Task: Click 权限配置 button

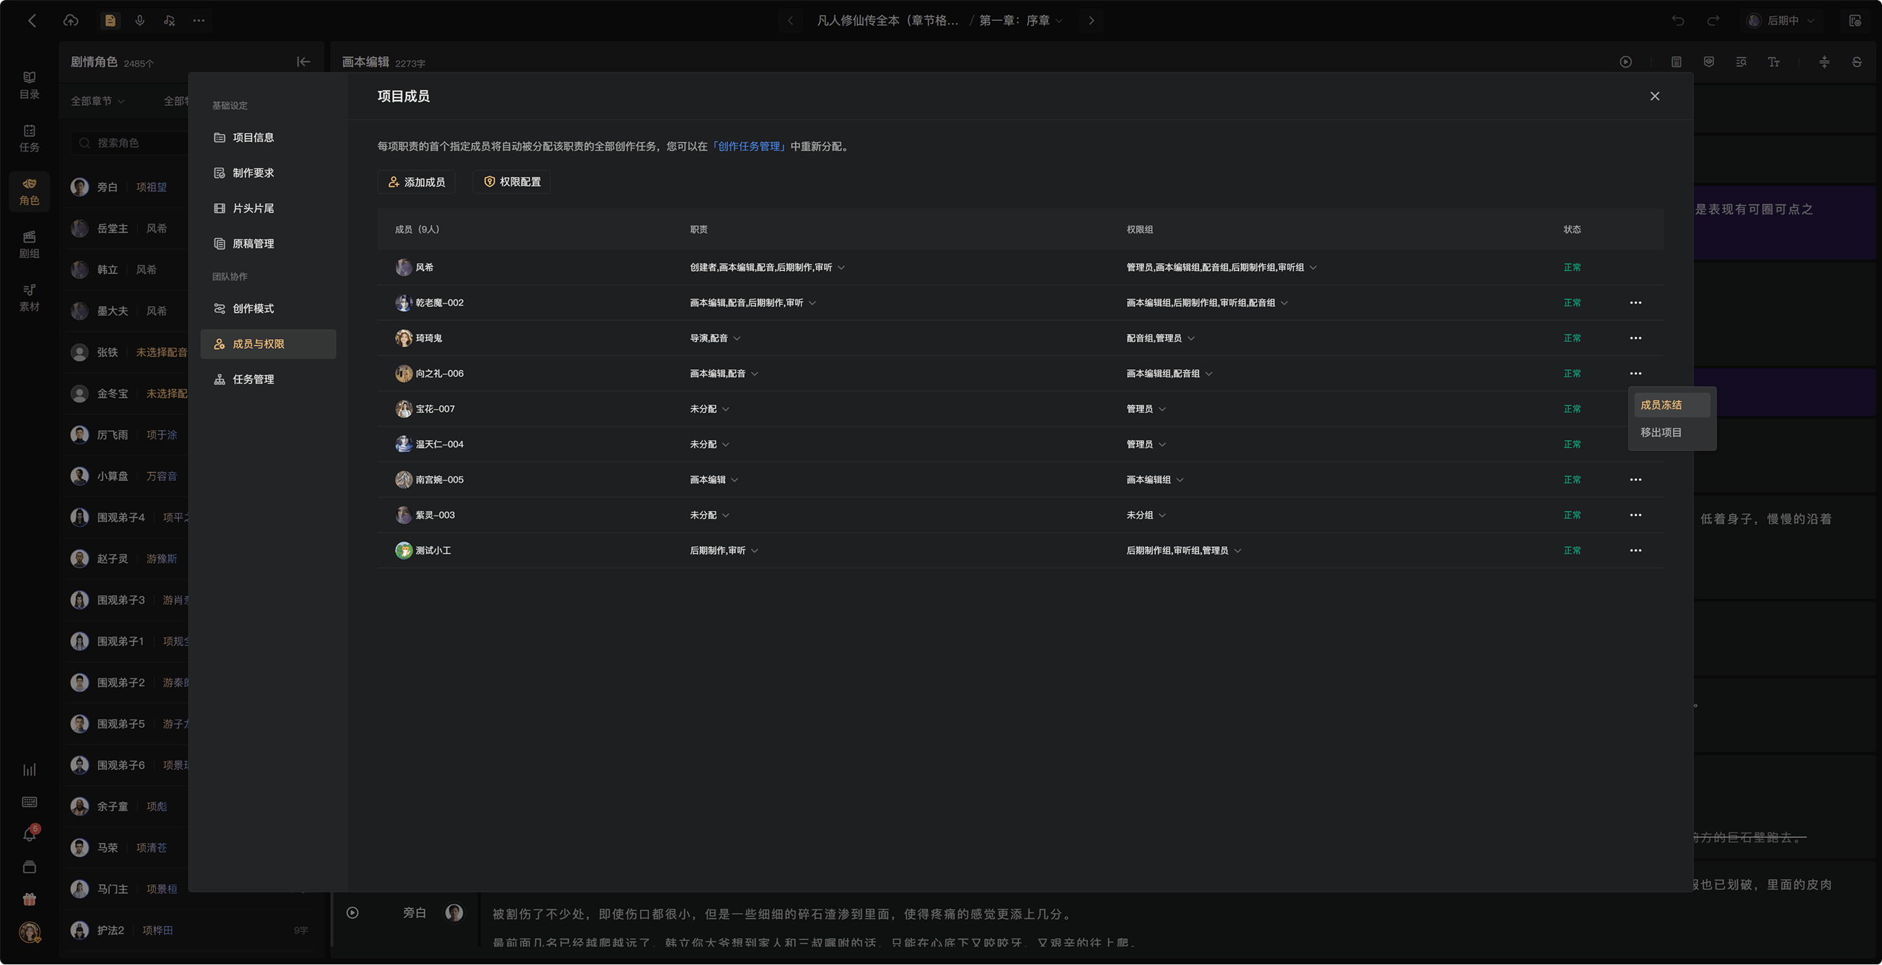Action: click(x=512, y=182)
